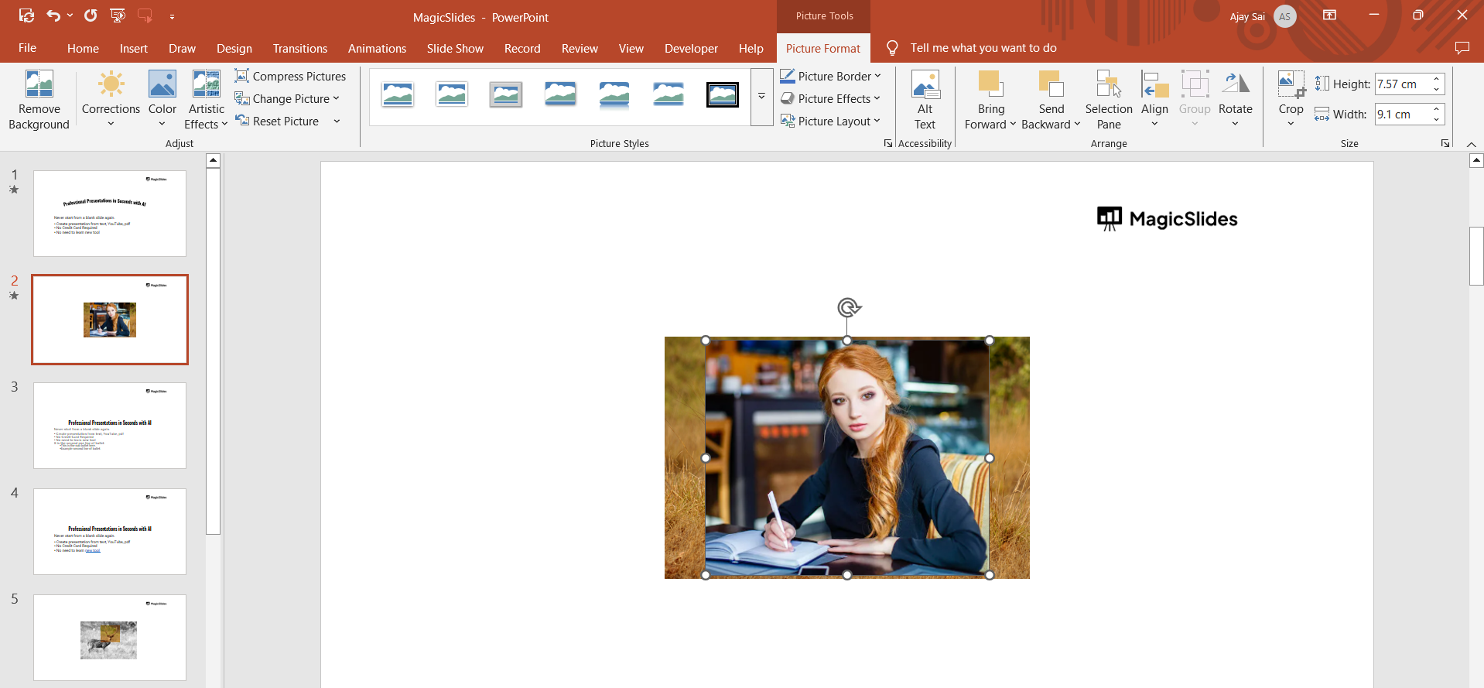Click the Change Picture button
The image size is (1484, 688).
[287, 98]
